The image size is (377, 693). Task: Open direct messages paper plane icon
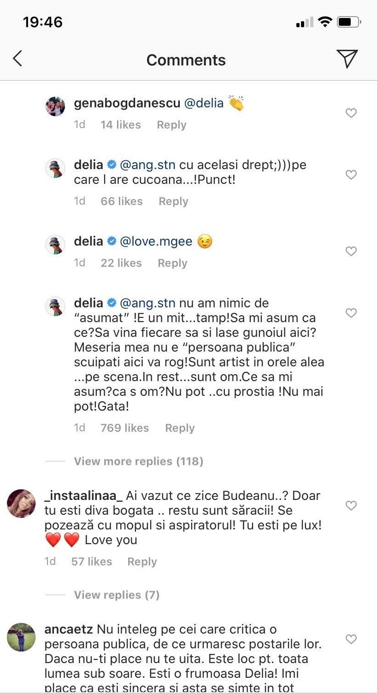click(x=347, y=59)
